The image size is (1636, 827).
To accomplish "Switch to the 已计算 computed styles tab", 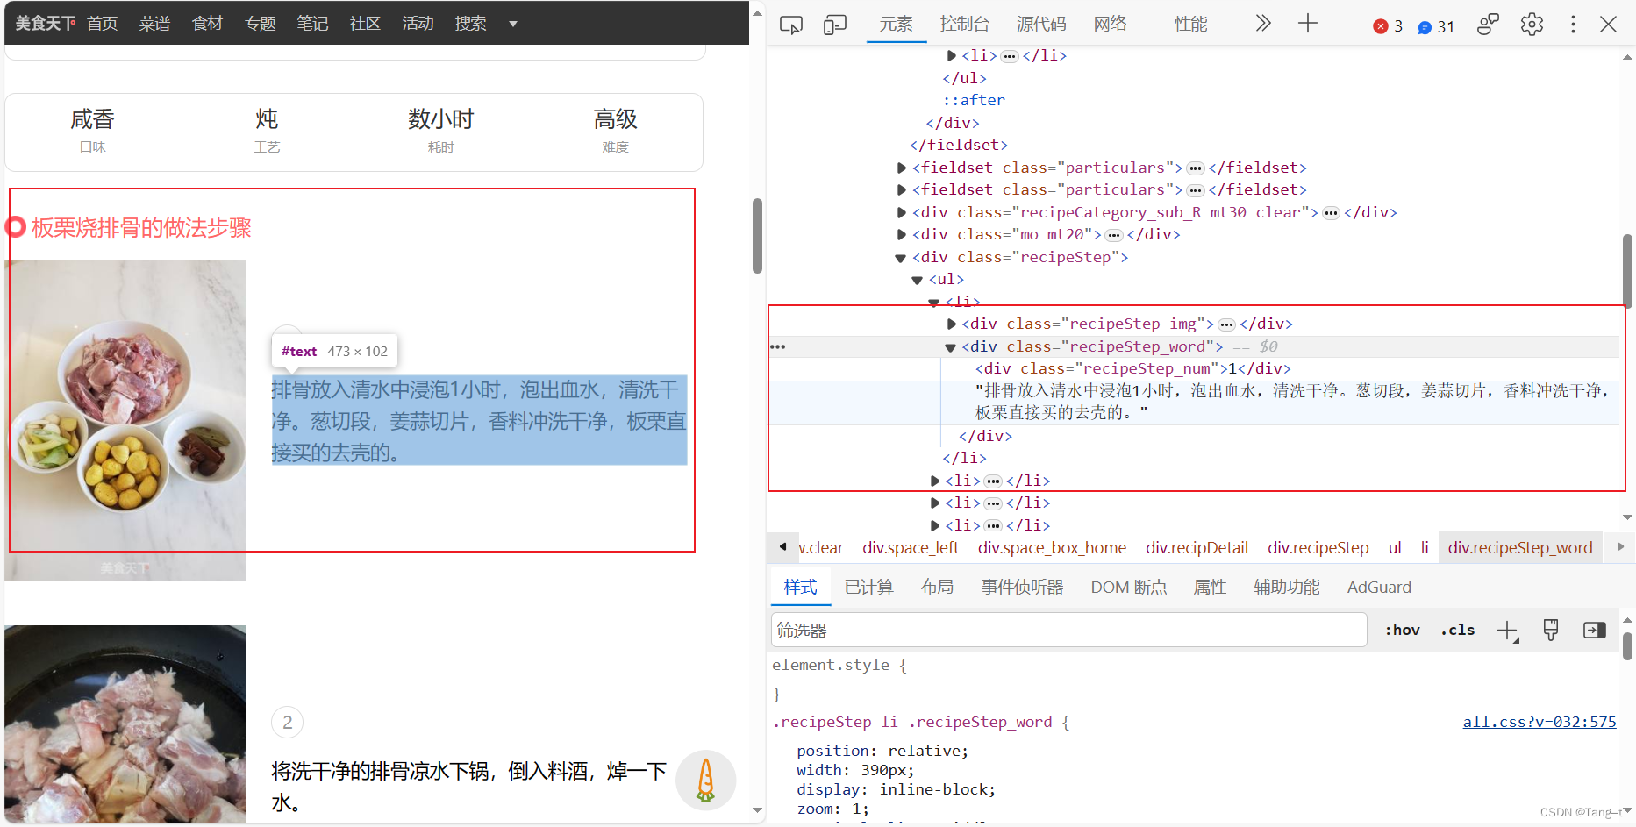I will pyautogui.click(x=868, y=587).
